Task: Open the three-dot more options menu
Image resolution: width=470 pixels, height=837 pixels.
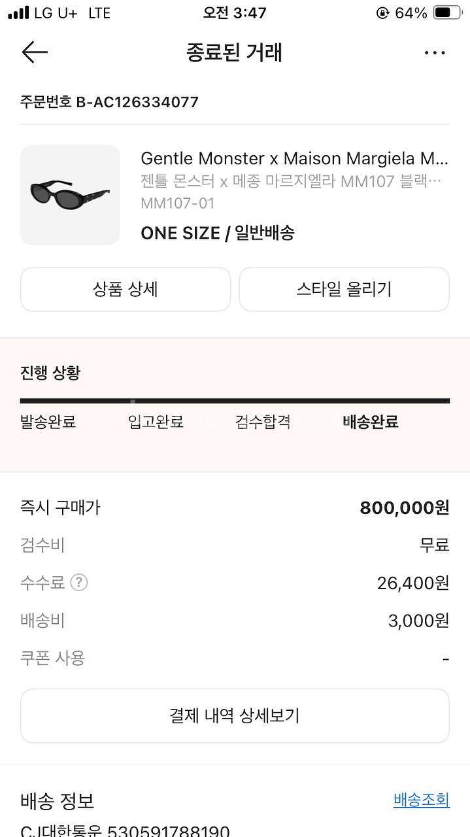Action: pyautogui.click(x=435, y=53)
